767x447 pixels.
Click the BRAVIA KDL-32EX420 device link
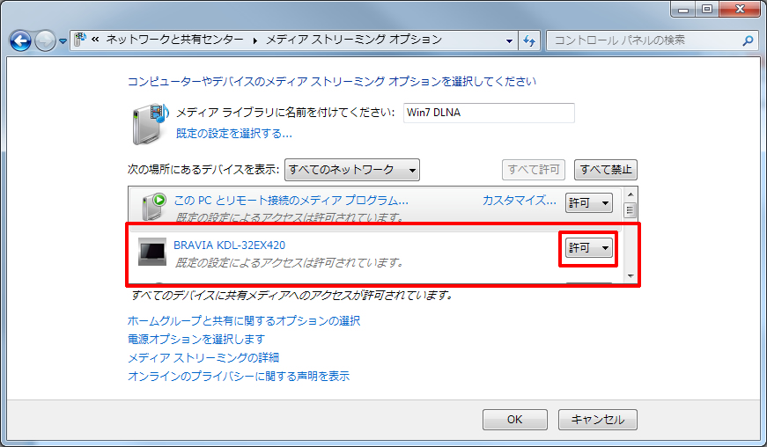(230, 245)
